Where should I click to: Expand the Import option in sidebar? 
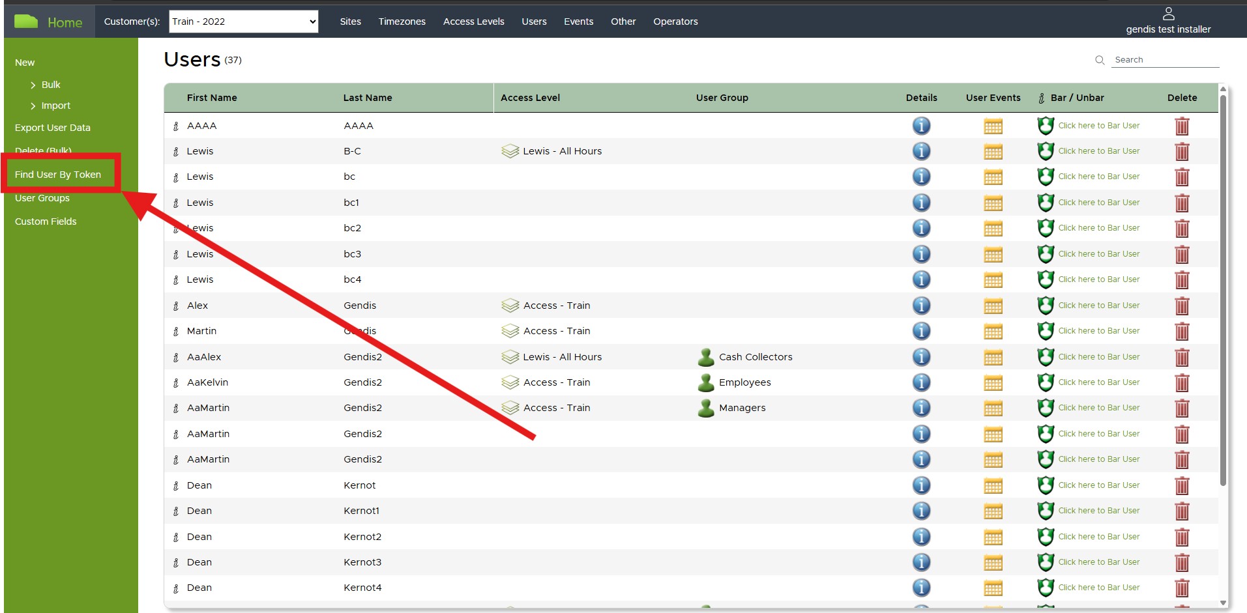[x=55, y=106]
